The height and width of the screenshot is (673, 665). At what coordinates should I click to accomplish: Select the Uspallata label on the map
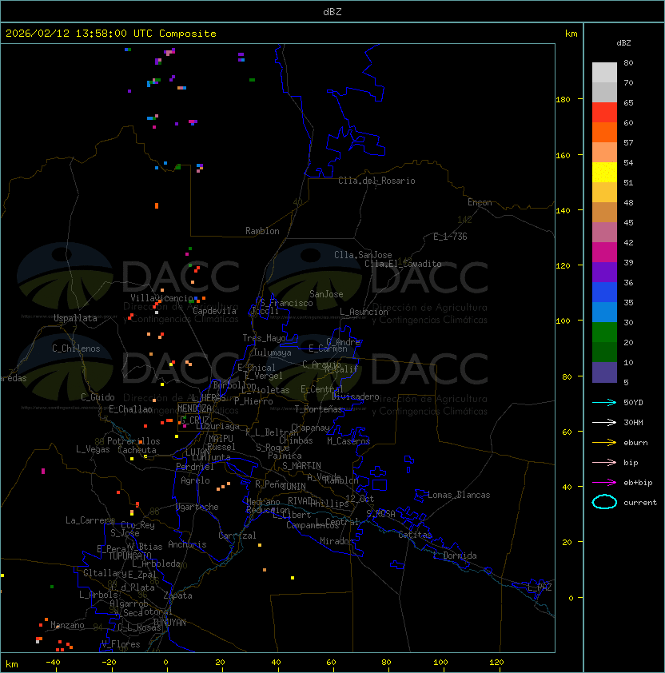click(75, 318)
